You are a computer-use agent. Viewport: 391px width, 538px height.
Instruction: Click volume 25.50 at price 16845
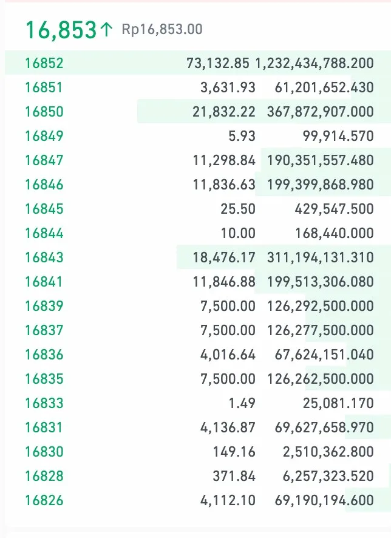[241, 209]
